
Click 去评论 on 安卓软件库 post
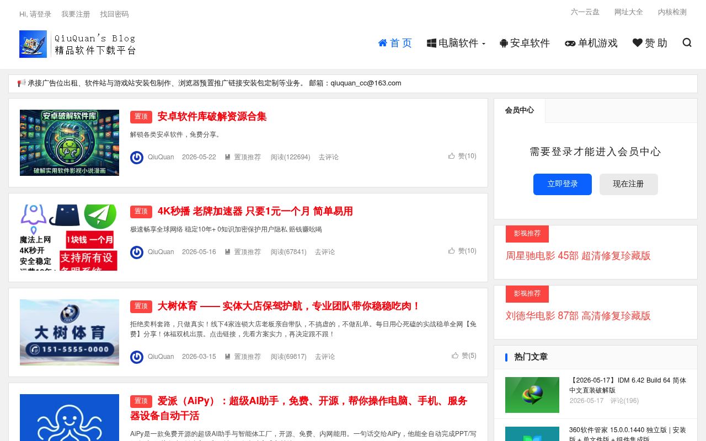point(329,157)
